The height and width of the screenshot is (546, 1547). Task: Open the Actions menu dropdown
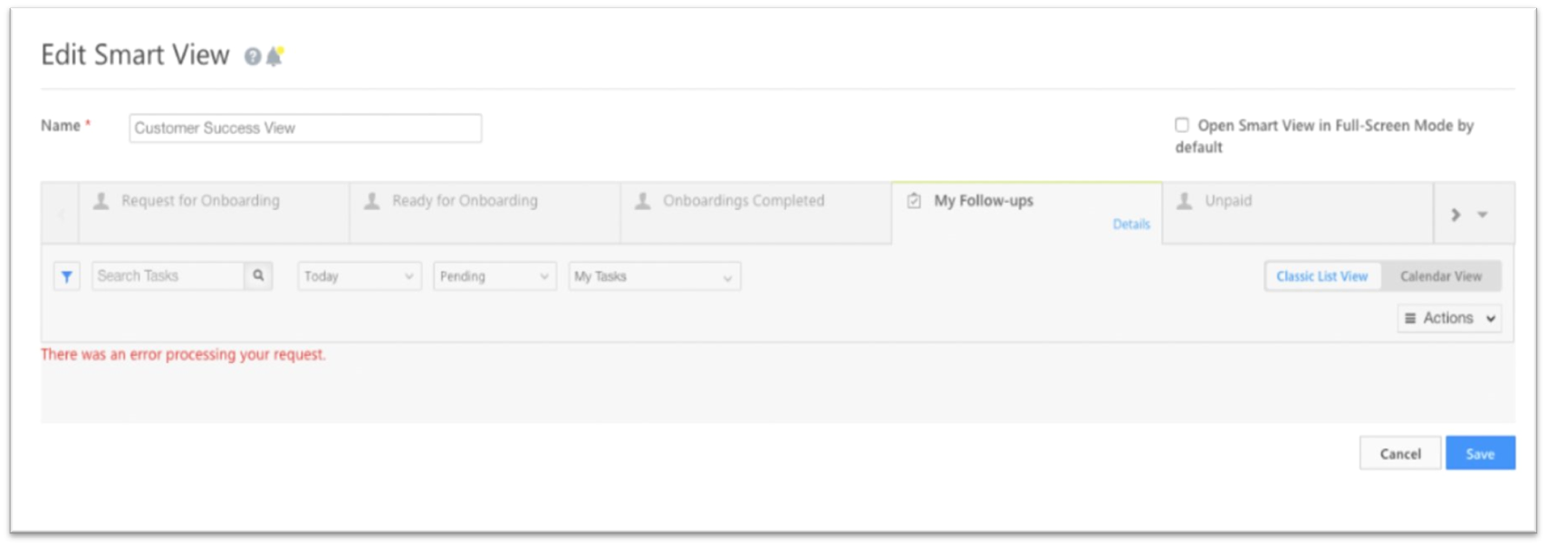click(1448, 318)
